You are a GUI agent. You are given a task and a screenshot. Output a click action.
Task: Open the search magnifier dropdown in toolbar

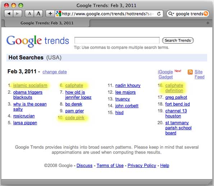(171, 14)
